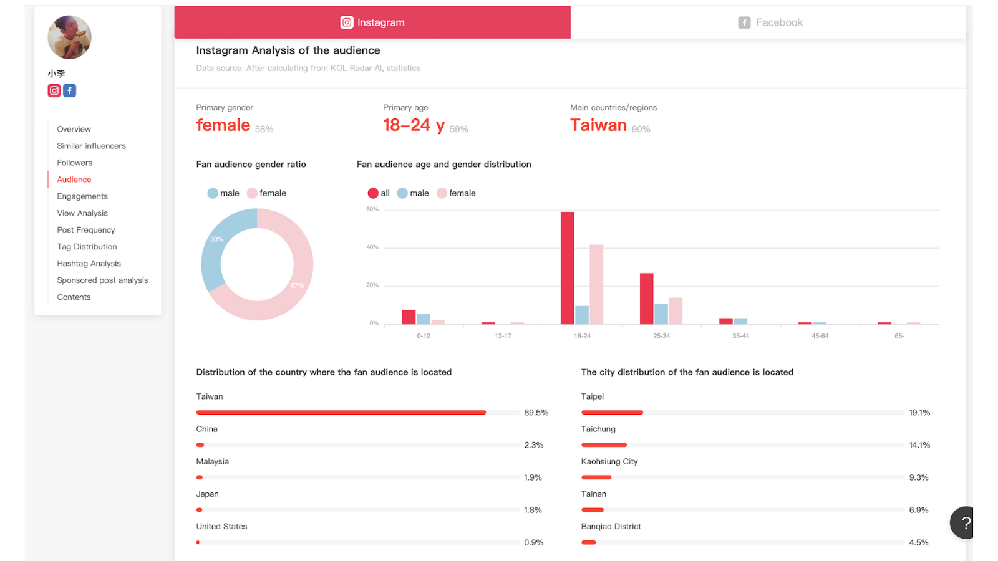Go to Similar influencers
This screenshot has width=998, height=561.
point(91,146)
